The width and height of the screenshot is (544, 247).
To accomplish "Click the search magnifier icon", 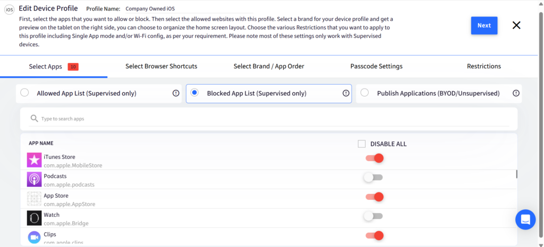I will (34, 118).
